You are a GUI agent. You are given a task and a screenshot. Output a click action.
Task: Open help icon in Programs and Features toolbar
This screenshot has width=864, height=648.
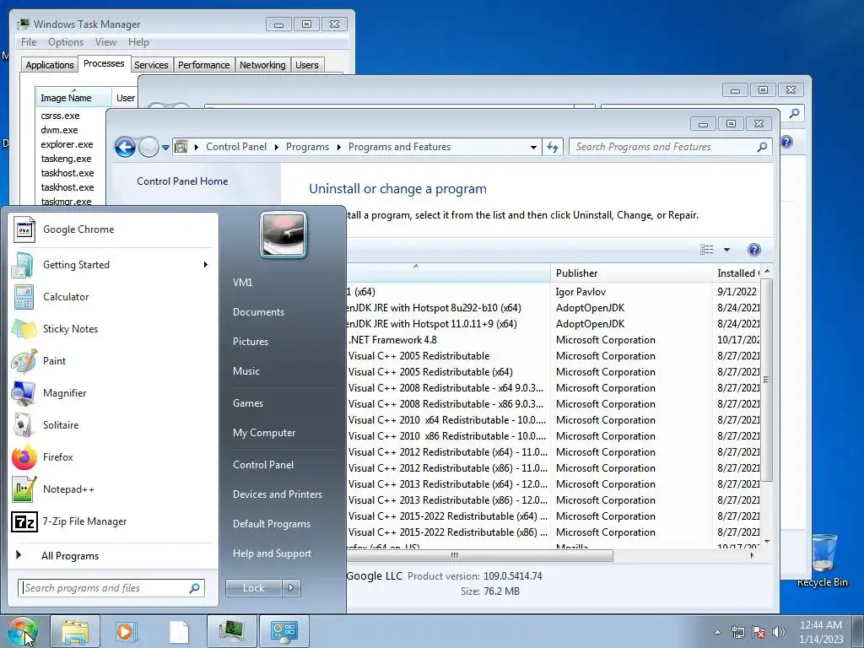point(753,250)
